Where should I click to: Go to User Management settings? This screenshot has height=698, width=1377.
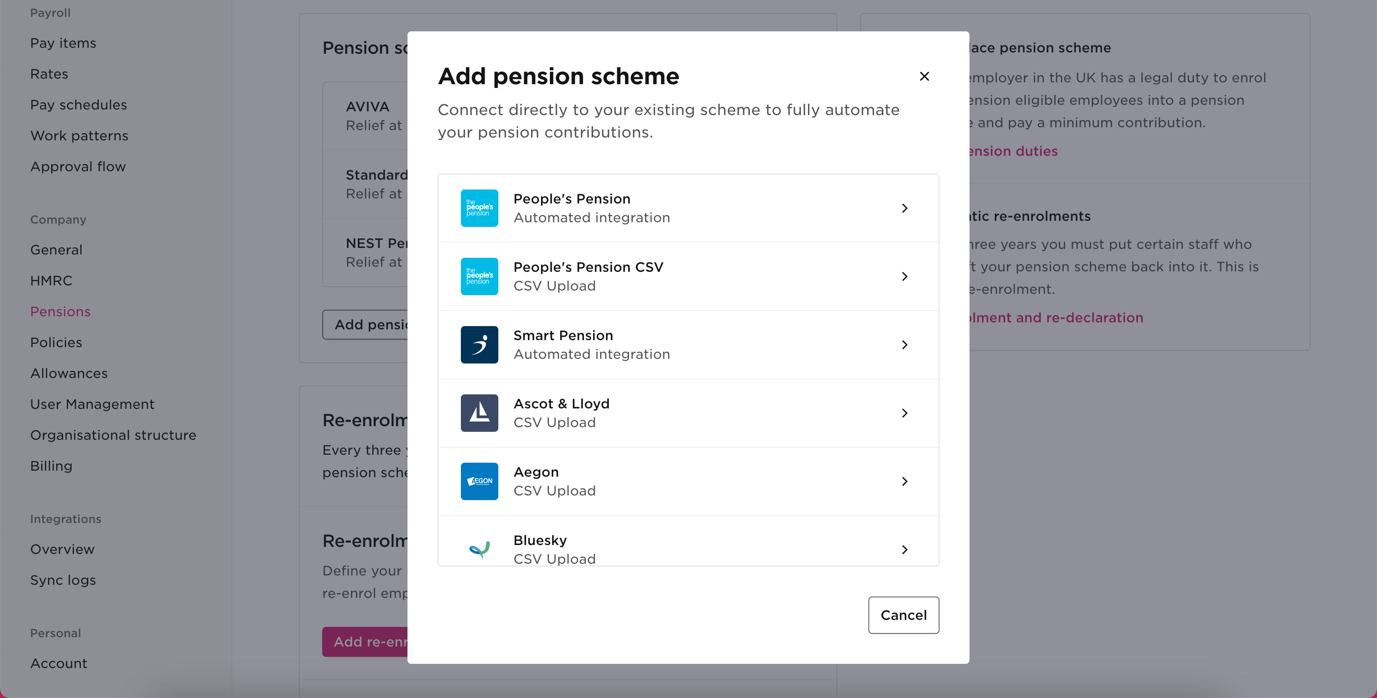92,404
